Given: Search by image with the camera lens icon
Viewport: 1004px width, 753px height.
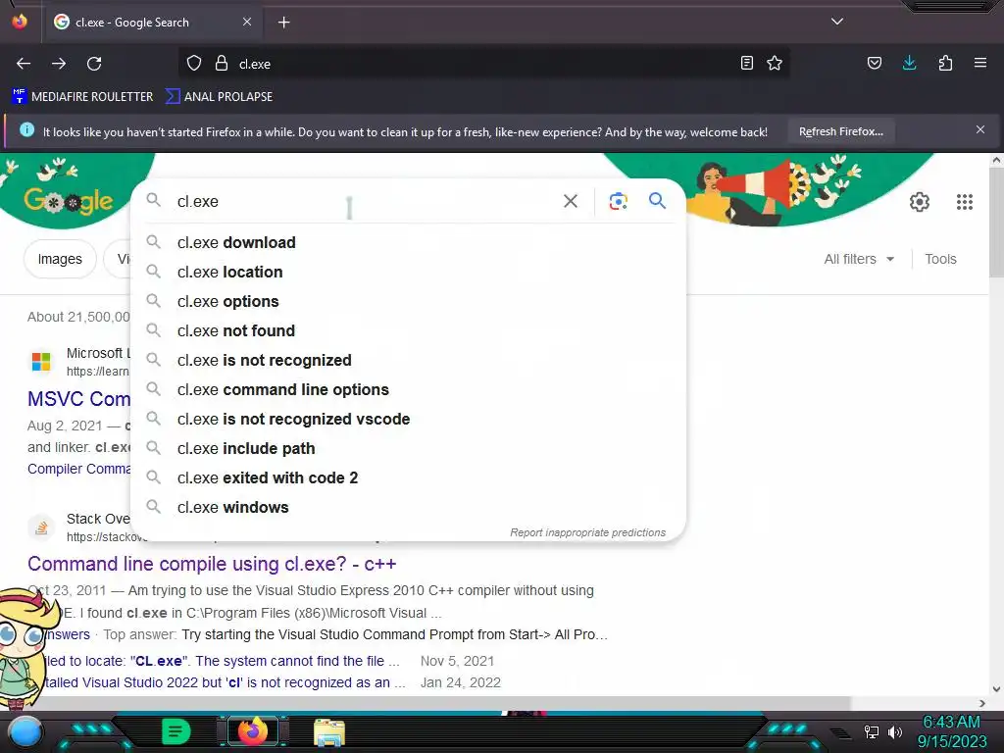Looking at the screenshot, I should coord(618,201).
